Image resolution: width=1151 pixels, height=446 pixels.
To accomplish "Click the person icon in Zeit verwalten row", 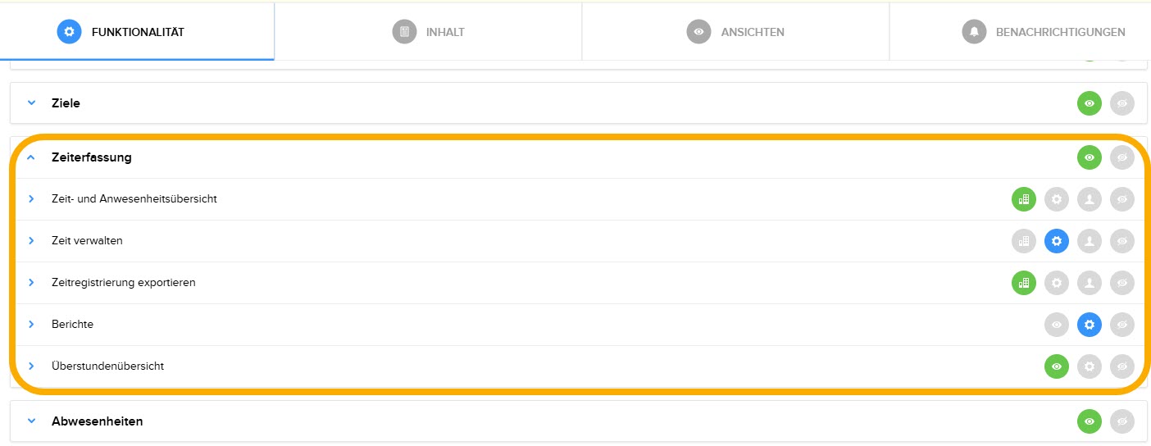I will (1089, 241).
